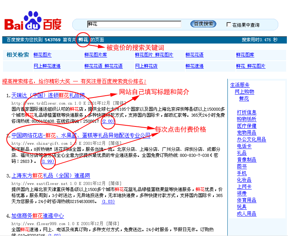Image resolution: width=288 pixels, height=236 pixels.
Task: Select 生活服务 category in sidebar
Action: coord(240,85)
